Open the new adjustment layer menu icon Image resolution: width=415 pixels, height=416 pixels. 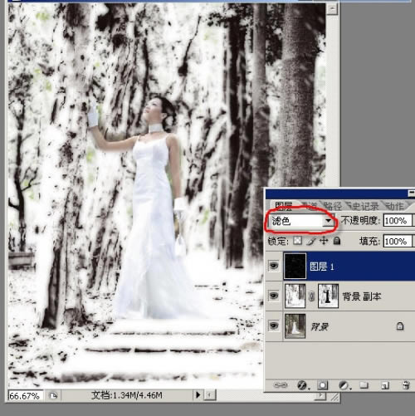click(344, 385)
